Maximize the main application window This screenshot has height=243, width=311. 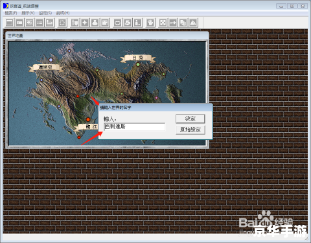pos(292,6)
